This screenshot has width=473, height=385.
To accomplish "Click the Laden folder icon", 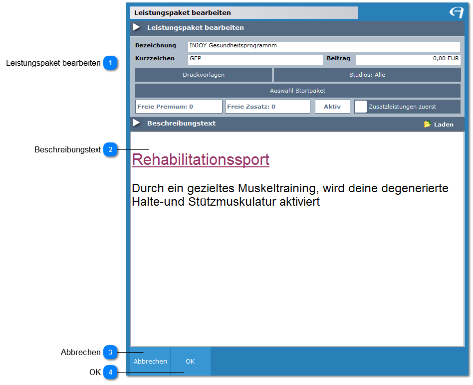I will (x=427, y=124).
